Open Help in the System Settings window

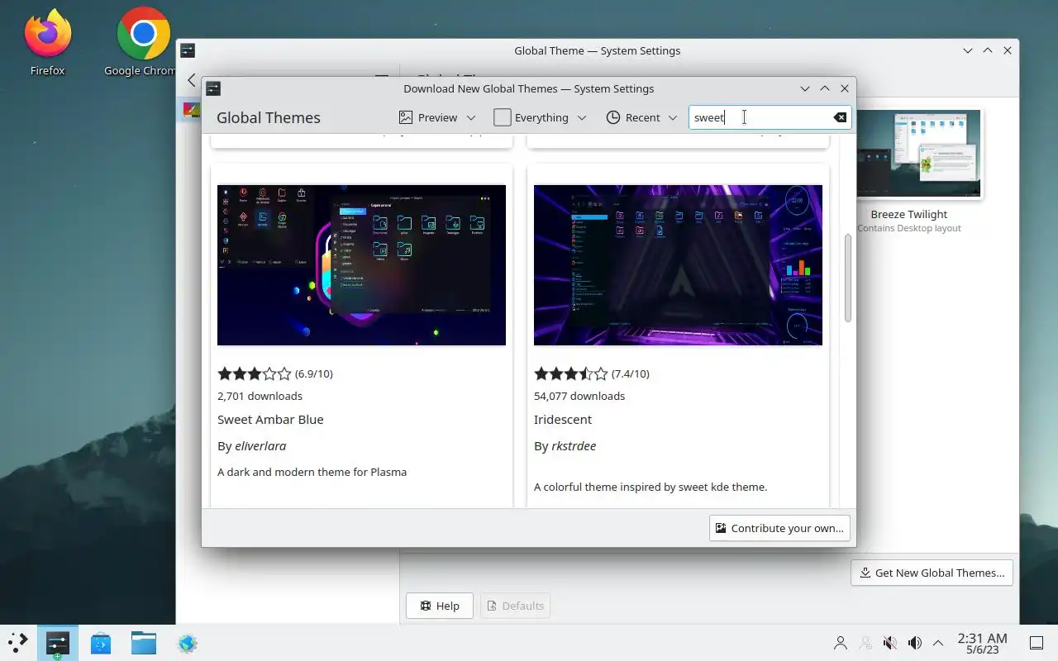[439, 606]
